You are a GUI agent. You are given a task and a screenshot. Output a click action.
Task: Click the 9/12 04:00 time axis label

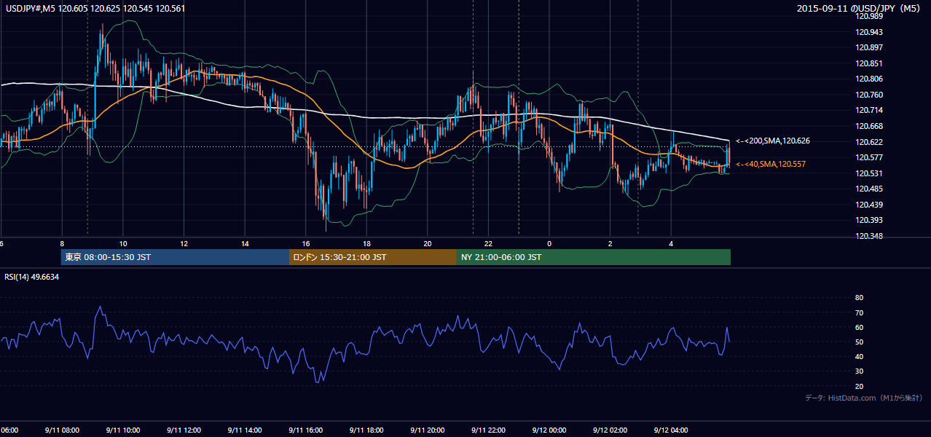[671, 430]
